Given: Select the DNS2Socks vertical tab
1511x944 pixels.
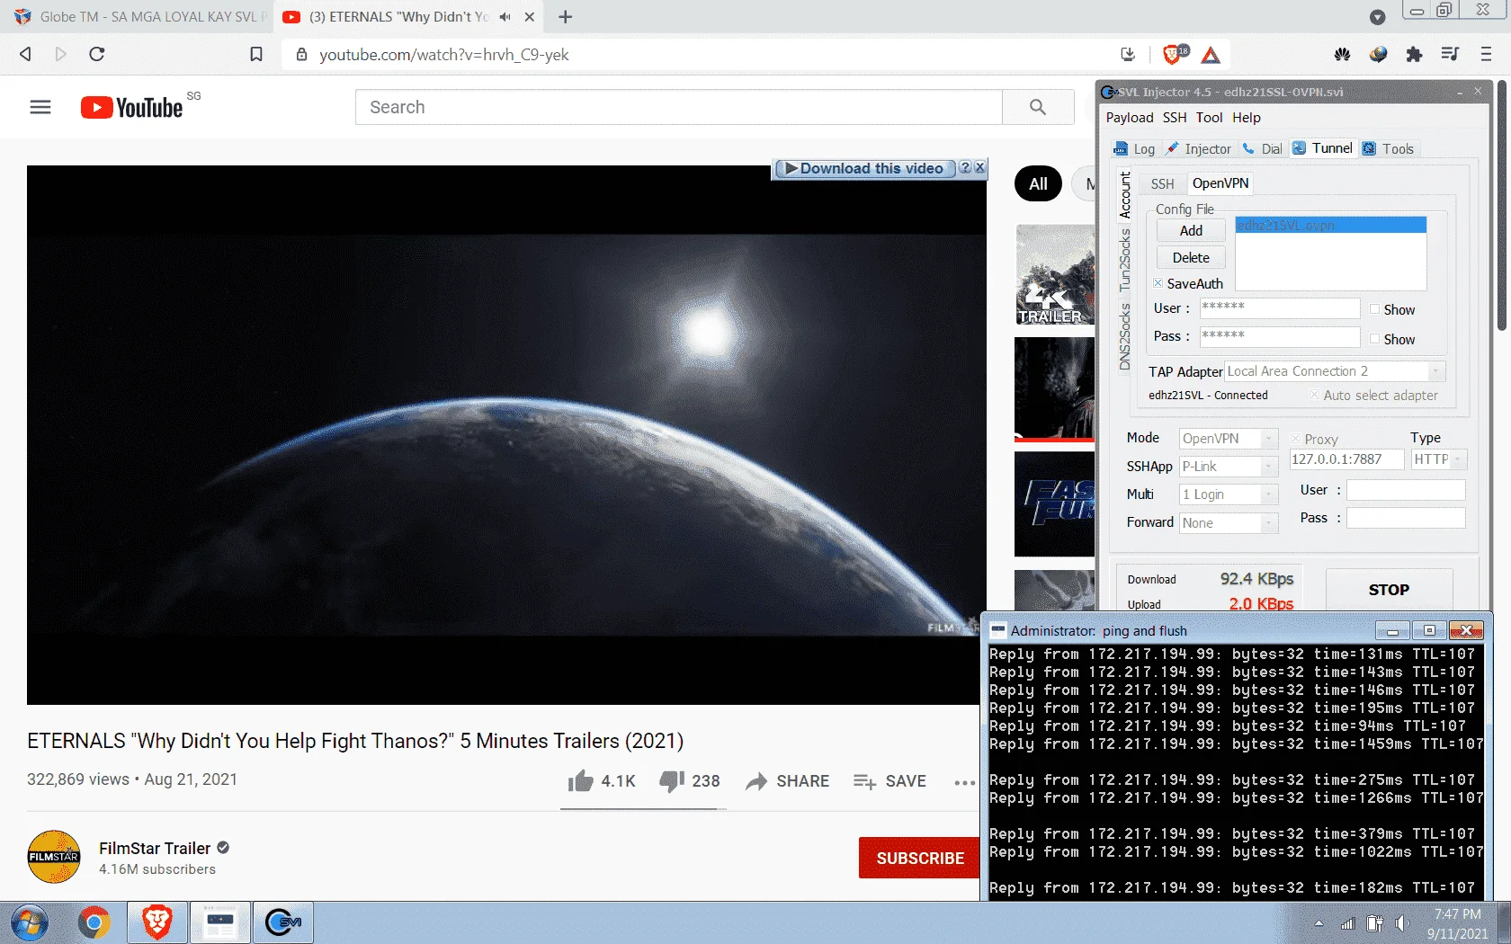Looking at the screenshot, I should [1124, 336].
